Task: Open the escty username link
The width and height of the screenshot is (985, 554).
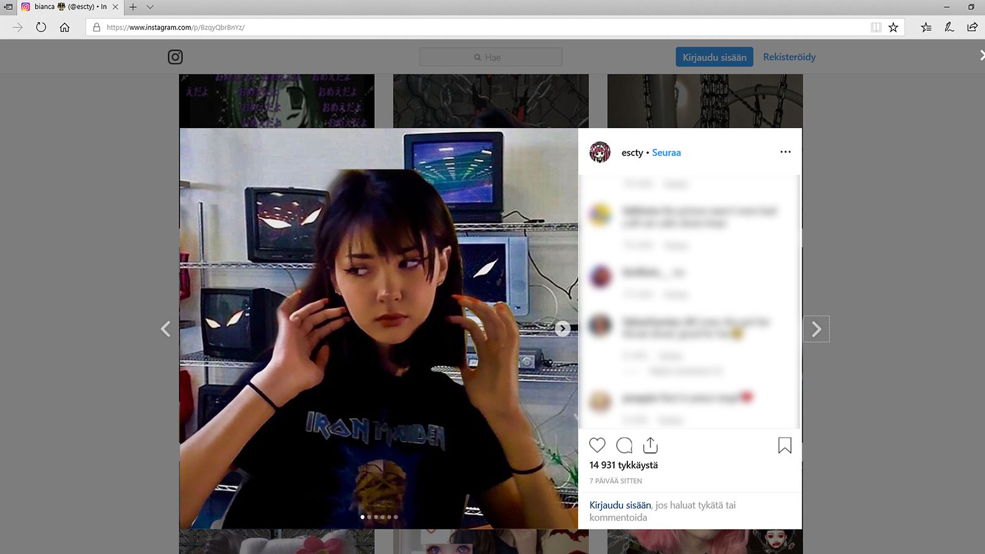Action: [x=632, y=153]
